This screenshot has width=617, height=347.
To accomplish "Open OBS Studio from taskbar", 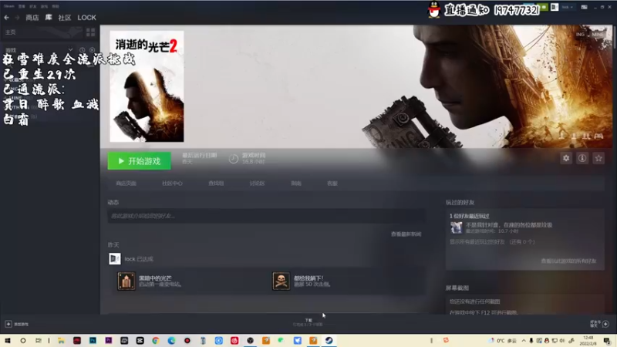I will [250, 340].
